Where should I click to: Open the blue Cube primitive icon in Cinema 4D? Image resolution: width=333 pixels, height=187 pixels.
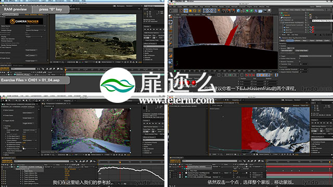pyautogui.click(x=238, y=10)
